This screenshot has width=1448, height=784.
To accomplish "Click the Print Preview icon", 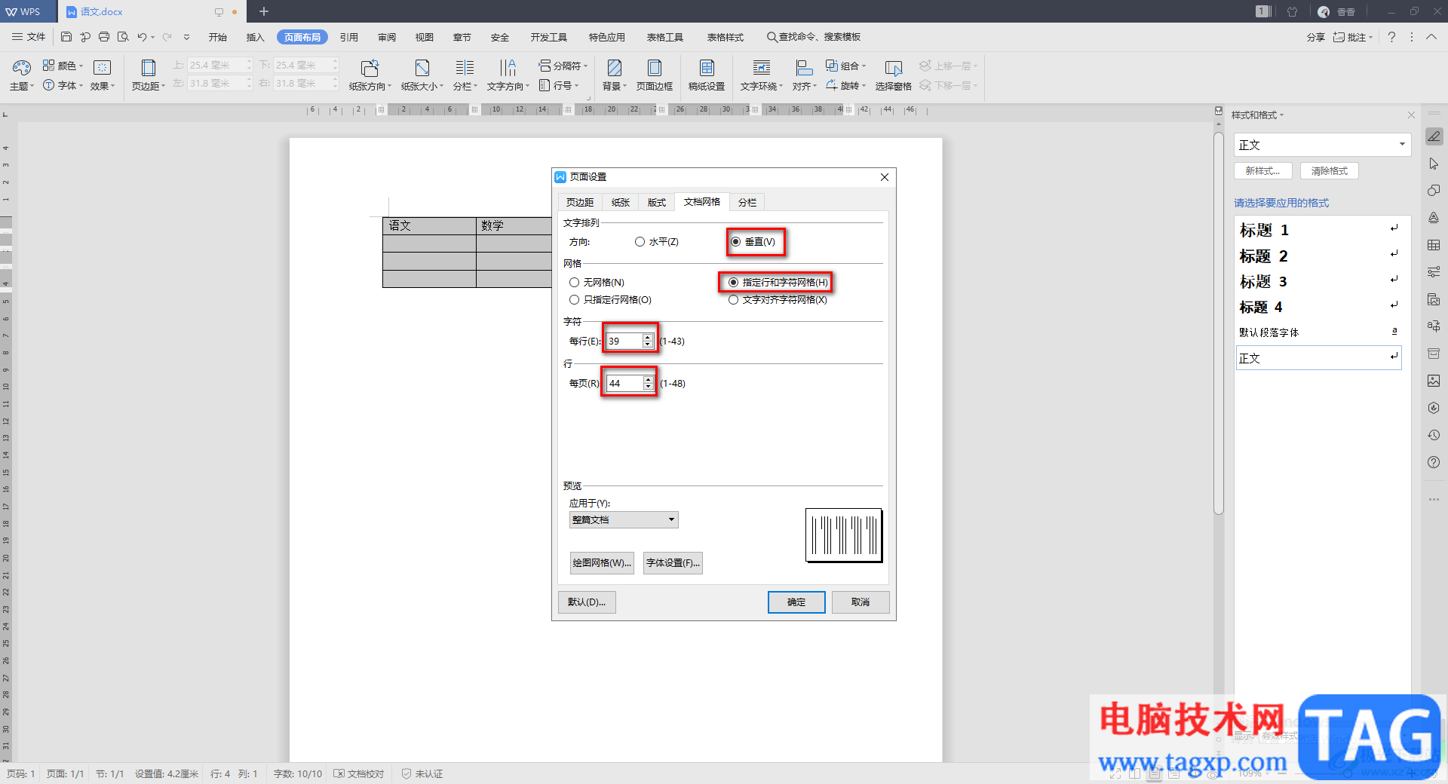I will [x=123, y=37].
